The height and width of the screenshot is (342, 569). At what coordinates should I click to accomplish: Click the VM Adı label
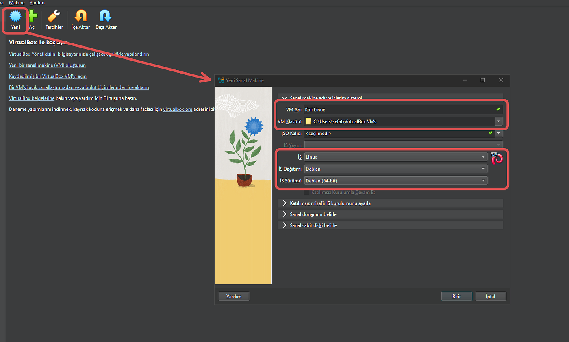point(293,110)
